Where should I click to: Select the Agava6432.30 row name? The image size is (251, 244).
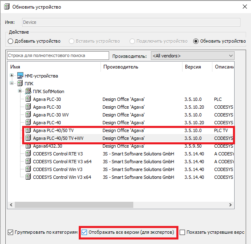[x=48, y=146]
